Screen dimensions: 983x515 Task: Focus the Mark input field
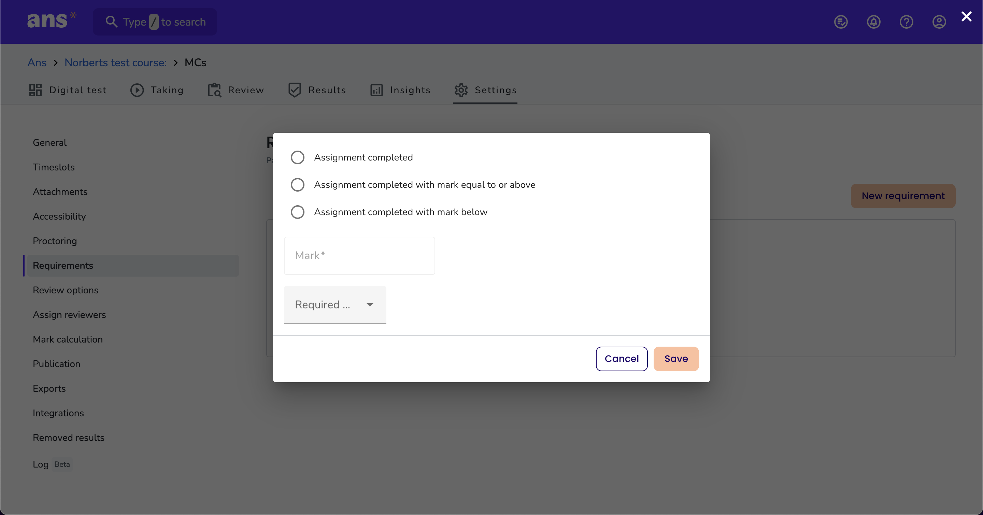click(x=359, y=255)
